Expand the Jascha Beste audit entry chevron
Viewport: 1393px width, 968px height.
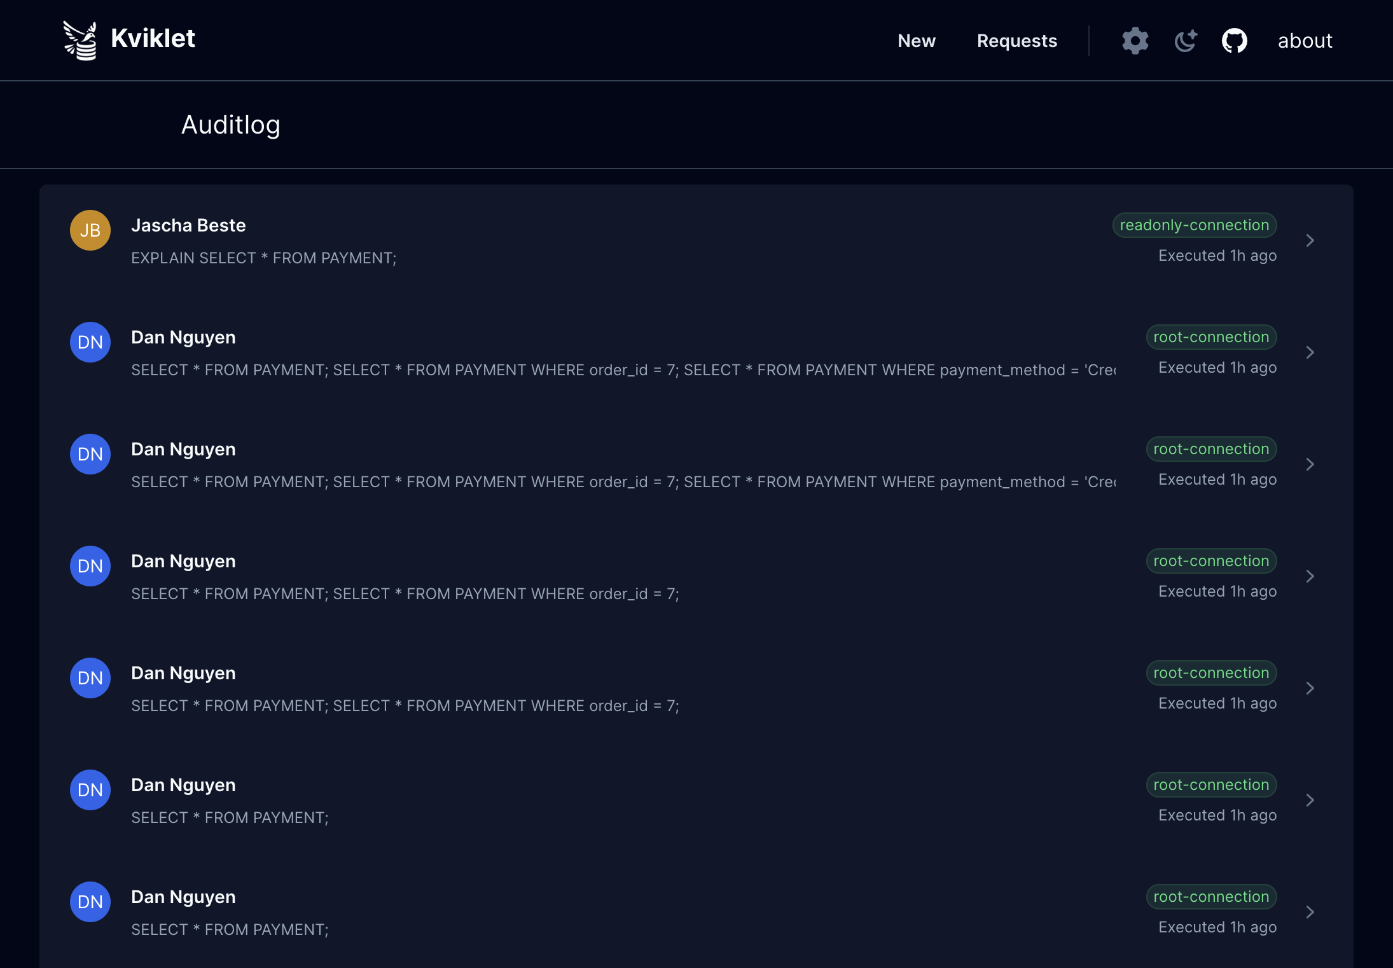coord(1310,240)
